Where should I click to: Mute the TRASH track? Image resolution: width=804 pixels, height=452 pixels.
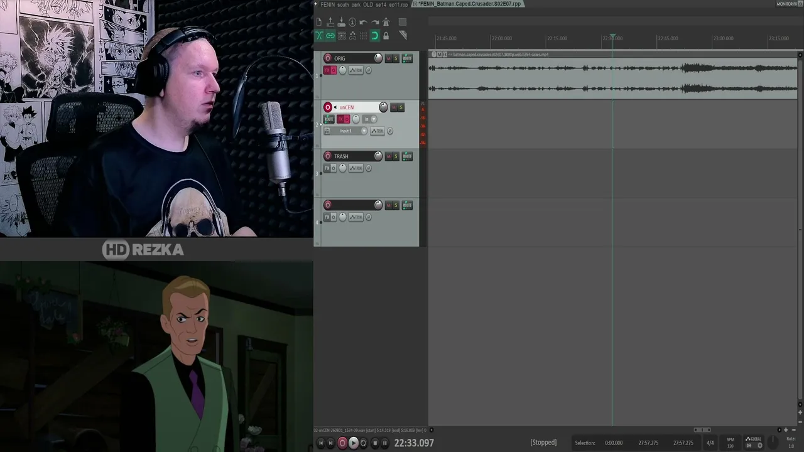click(388, 156)
